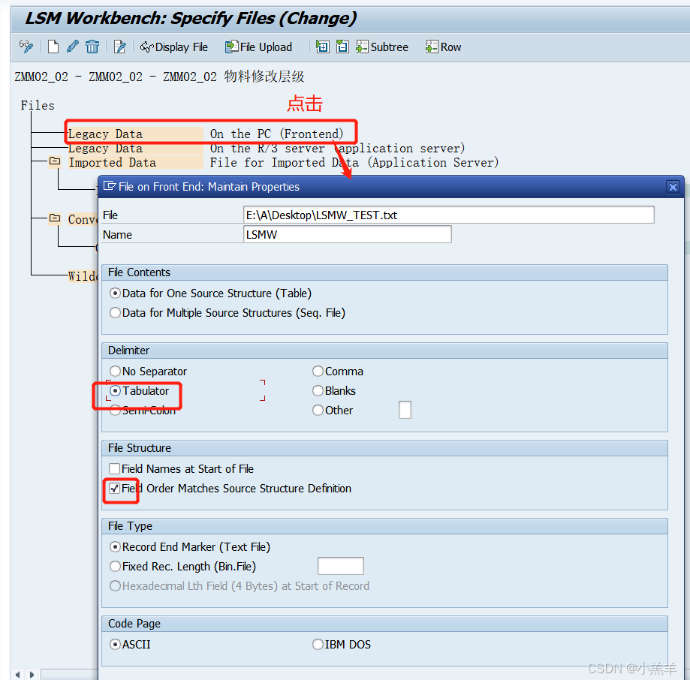Select the Comma delimiter option
This screenshot has width=690, height=680.
point(318,371)
